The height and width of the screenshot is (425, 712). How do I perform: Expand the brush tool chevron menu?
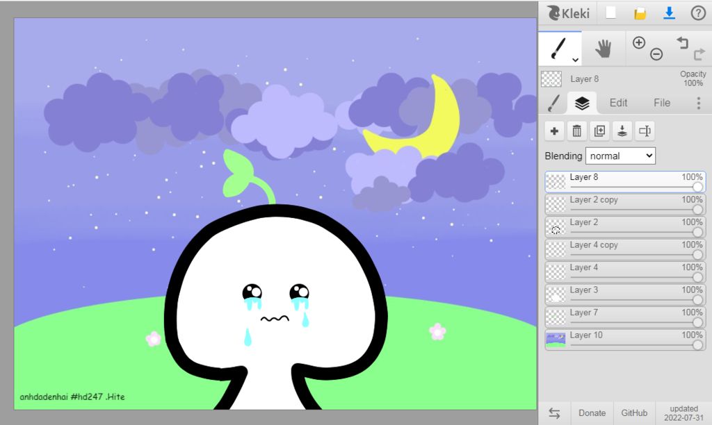pos(575,60)
